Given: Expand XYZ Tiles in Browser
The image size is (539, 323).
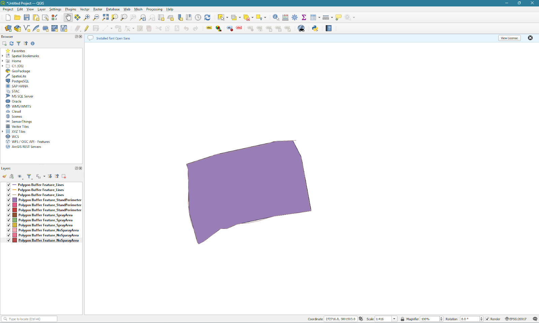Looking at the screenshot, I should pos(3,132).
